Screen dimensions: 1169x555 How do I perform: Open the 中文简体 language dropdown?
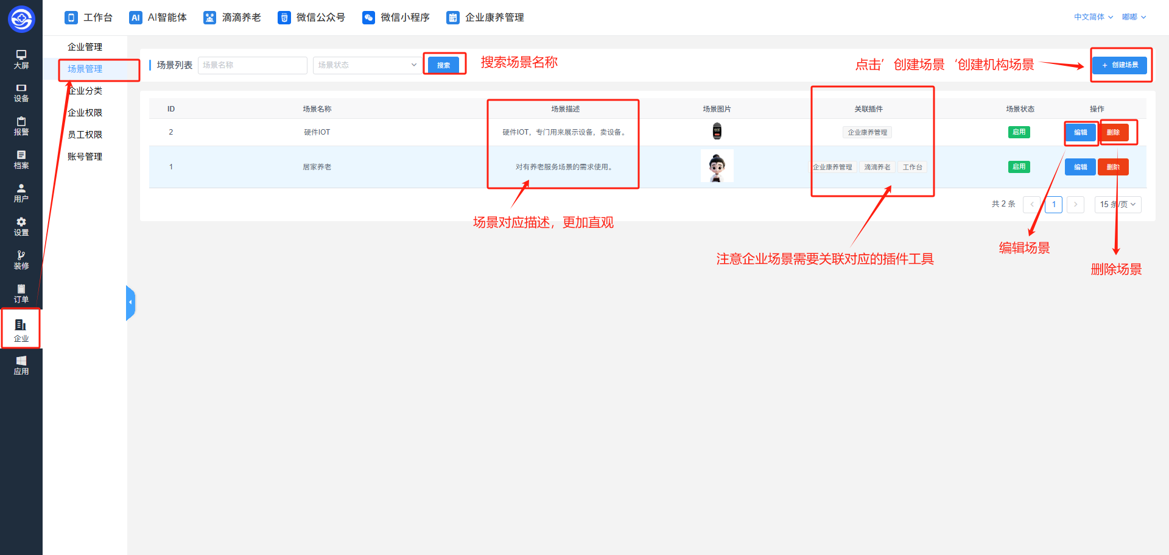pos(1093,17)
